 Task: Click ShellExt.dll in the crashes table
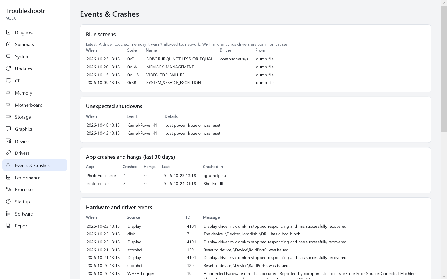(x=213, y=184)
